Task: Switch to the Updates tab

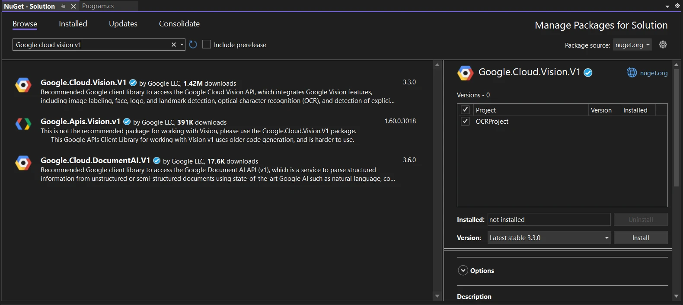Action: (123, 24)
